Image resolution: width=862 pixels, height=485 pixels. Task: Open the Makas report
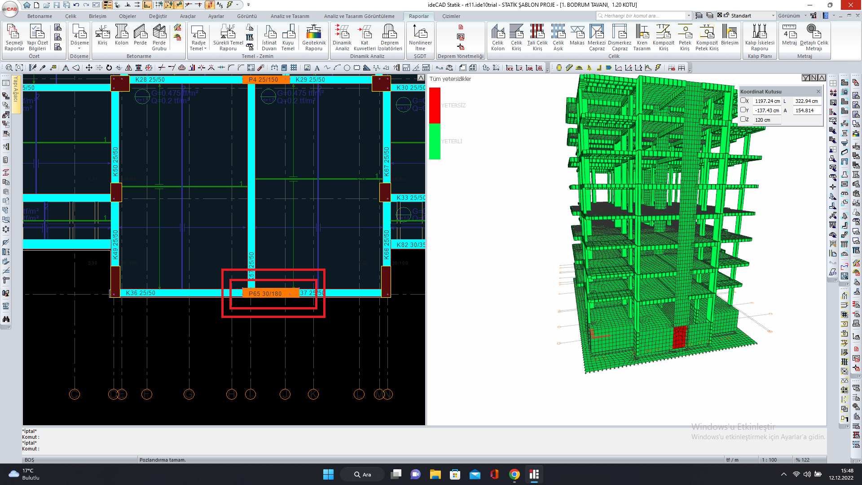click(x=577, y=35)
